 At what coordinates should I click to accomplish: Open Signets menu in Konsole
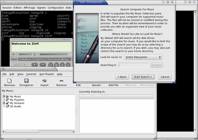[41, 8]
